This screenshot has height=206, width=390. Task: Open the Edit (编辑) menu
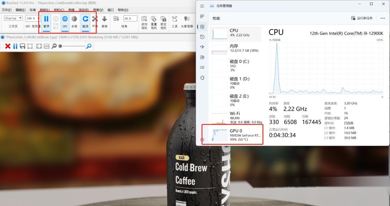[x=20, y=10]
